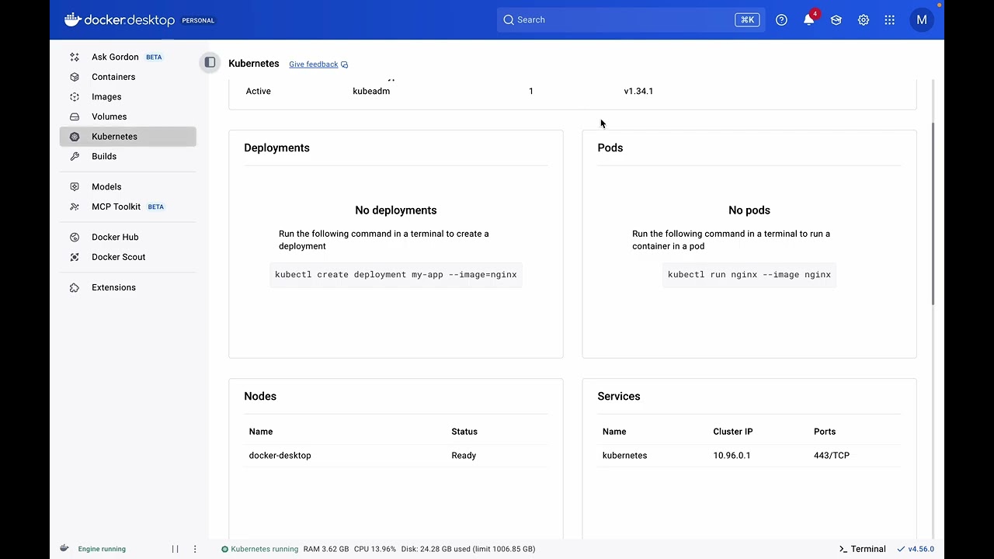Click the Kubernetes running status indicator
The width and height of the screenshot is (994, 559).
pos(259,549)
